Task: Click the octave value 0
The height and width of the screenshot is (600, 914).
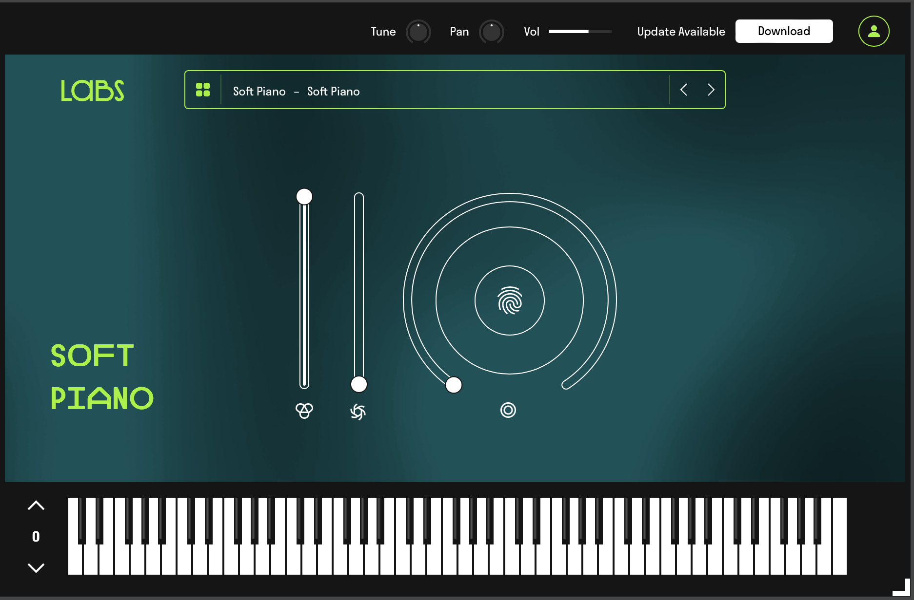Action: point(36,537)
